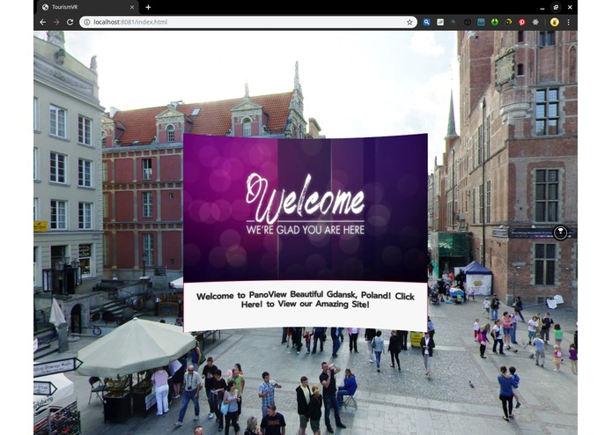Click the small green arrow extension icon
The height and width of the screenshot is (435, 612).
pyautogui.click(x=453, y=22)
